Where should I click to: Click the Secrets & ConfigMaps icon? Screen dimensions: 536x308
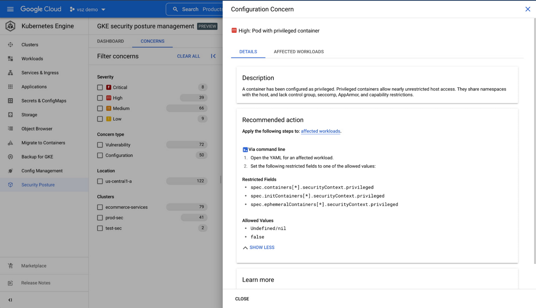(10, 101)
